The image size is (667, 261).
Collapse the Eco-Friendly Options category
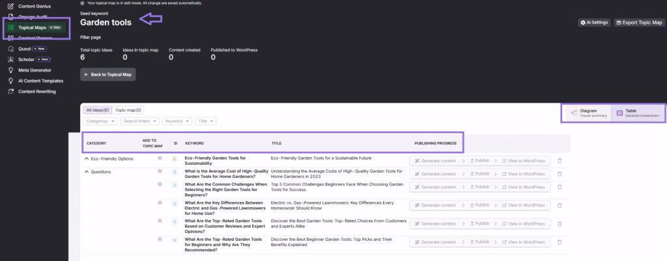(x=87, y=158)
